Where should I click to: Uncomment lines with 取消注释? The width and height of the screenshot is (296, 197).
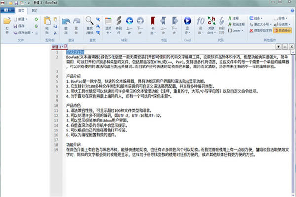pos(236,24)
